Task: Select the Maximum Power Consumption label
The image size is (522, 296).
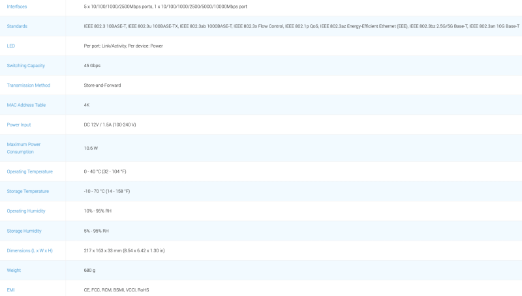Action: coord(23,148)
